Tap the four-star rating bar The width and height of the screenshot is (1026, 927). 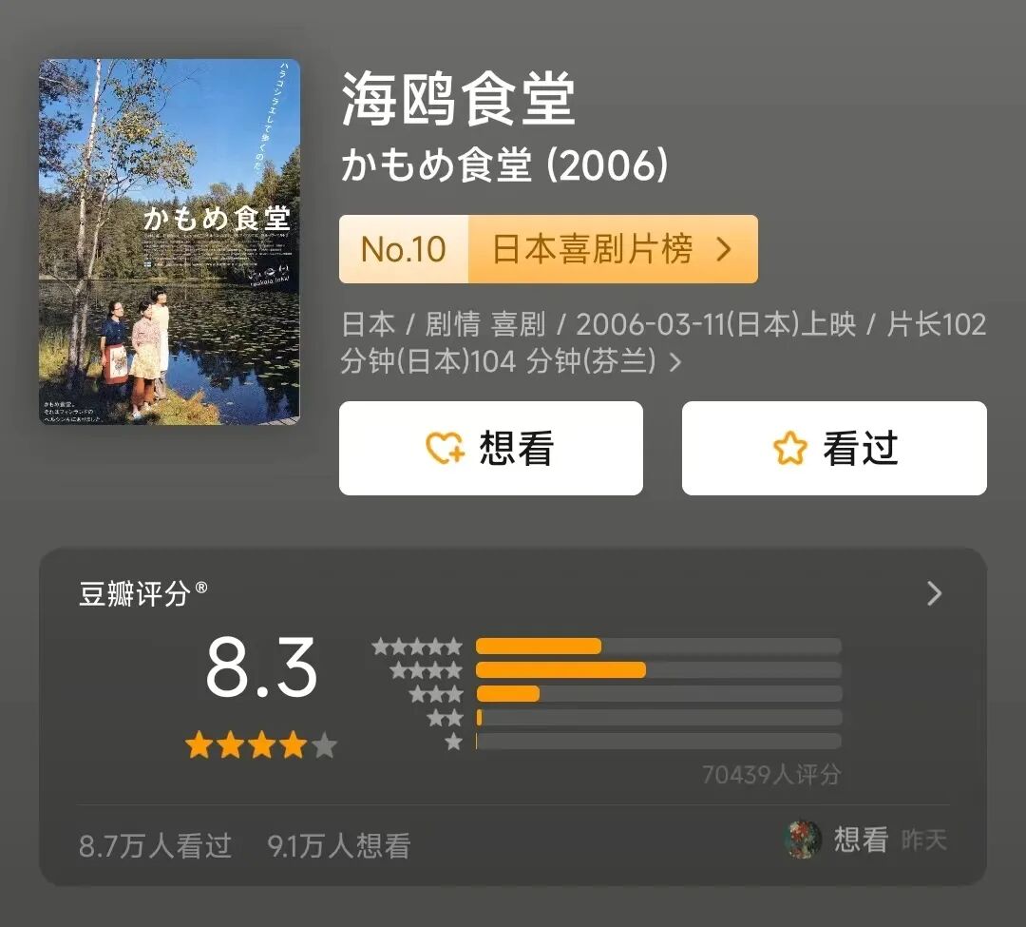click(x=658, y=669)
